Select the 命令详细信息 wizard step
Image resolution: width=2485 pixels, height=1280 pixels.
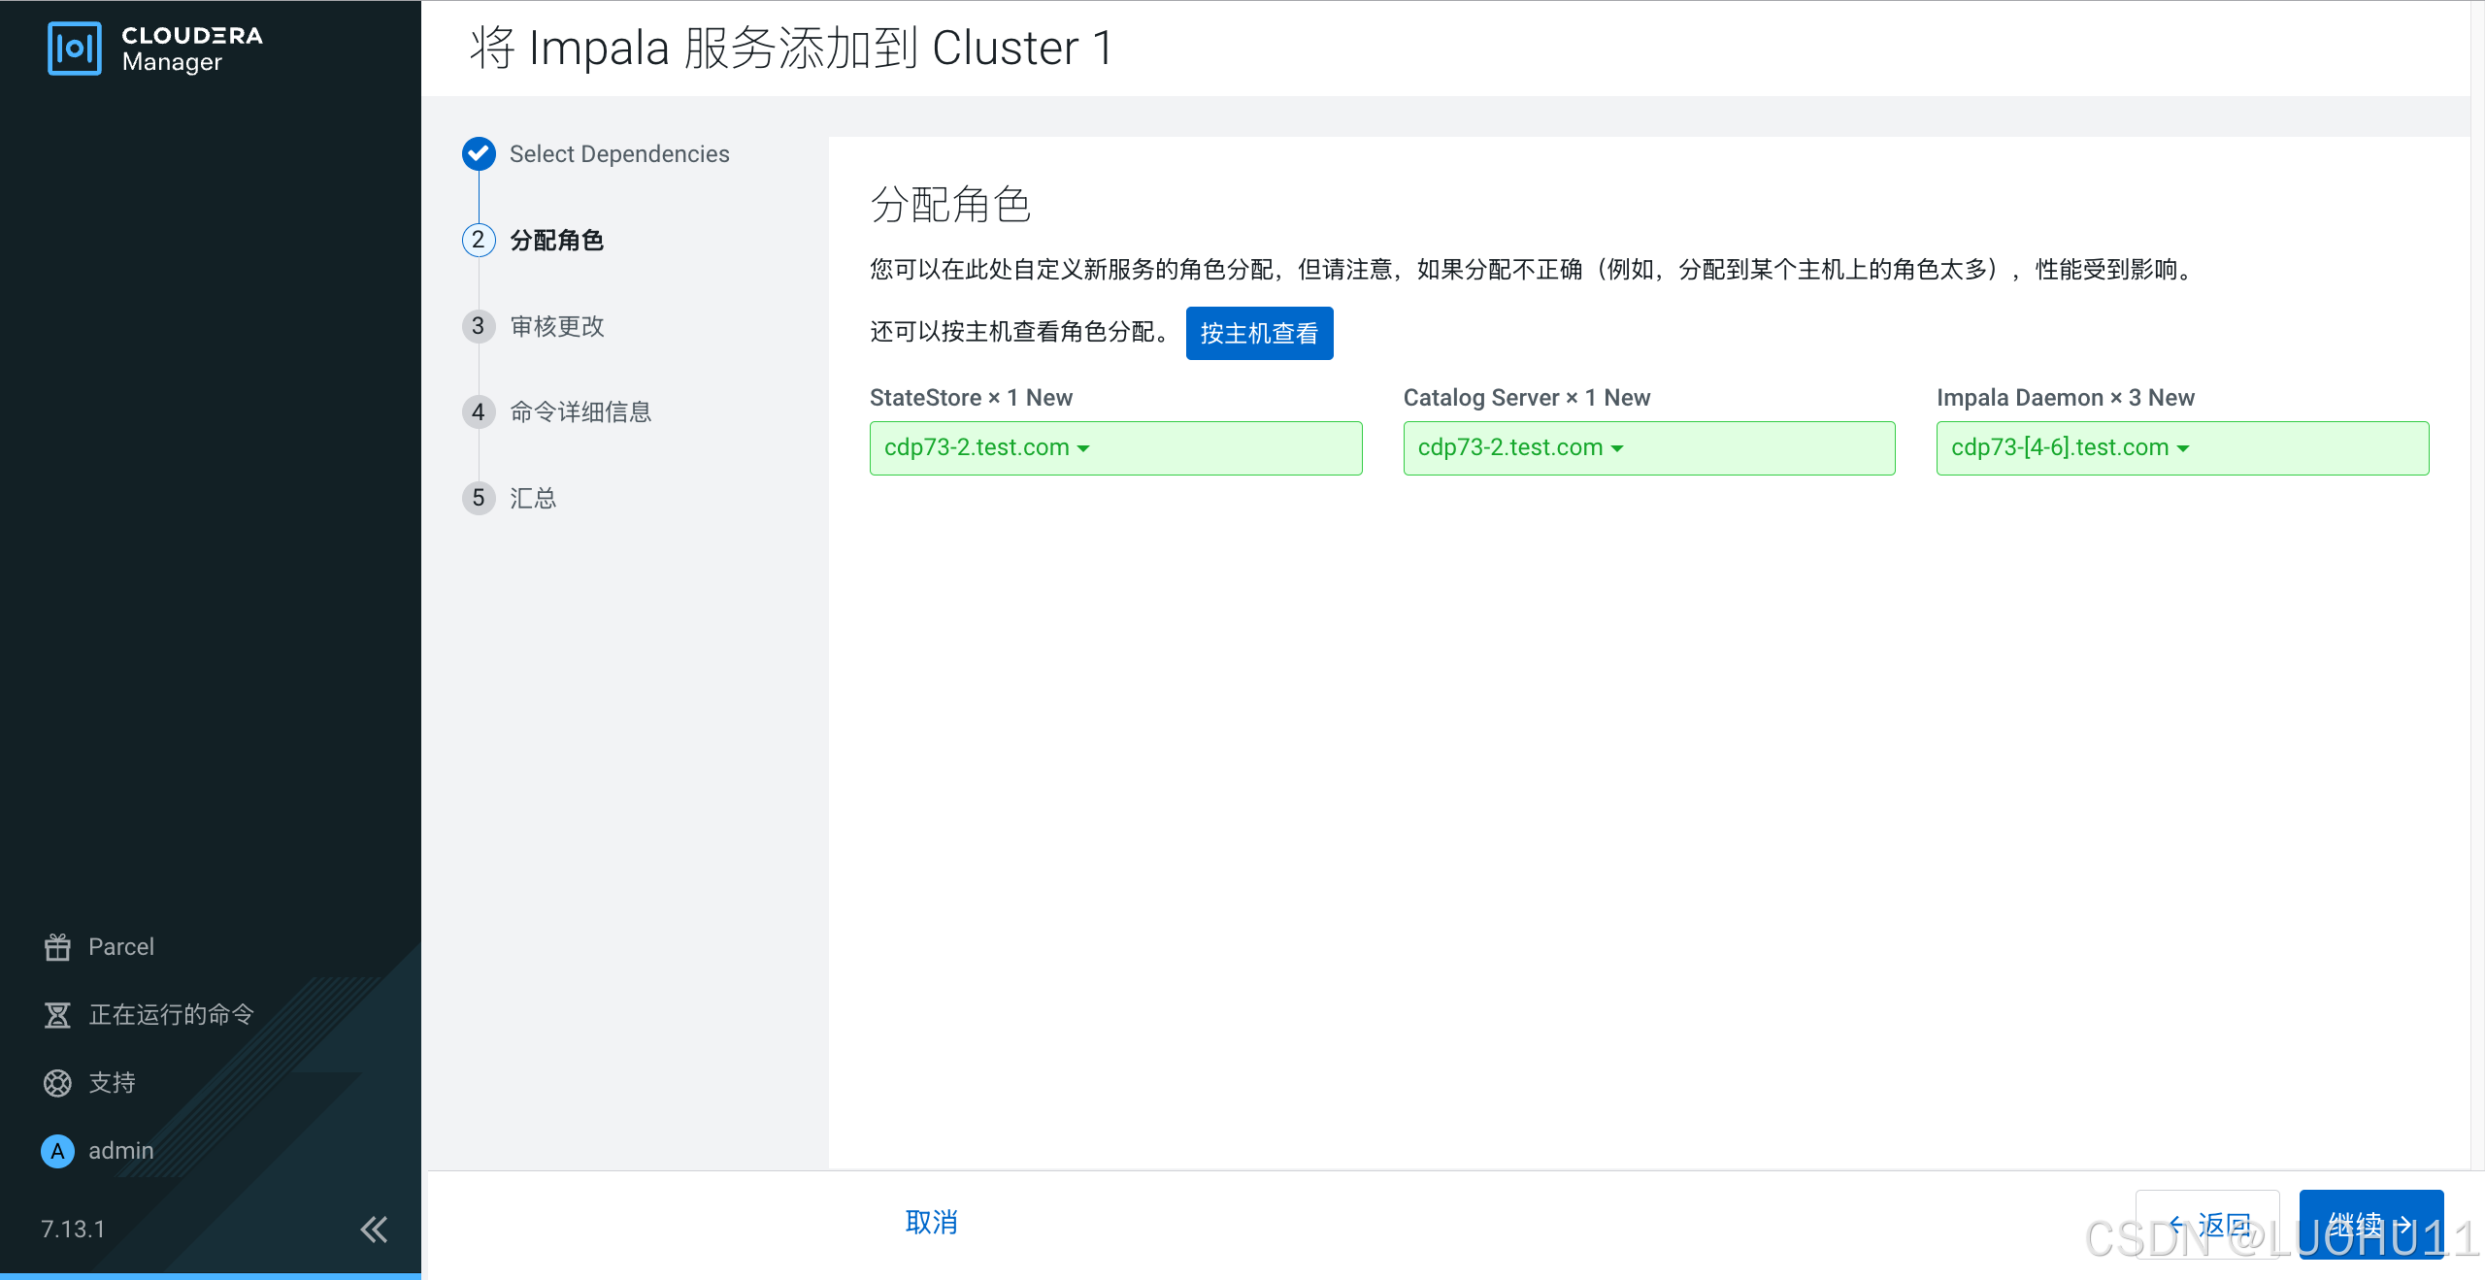click(x=580, y=411)
